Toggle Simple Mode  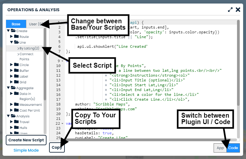[x=26, y=150]
